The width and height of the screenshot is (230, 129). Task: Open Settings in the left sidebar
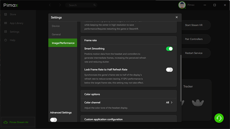pyautogui.click(x=15, y=32)
